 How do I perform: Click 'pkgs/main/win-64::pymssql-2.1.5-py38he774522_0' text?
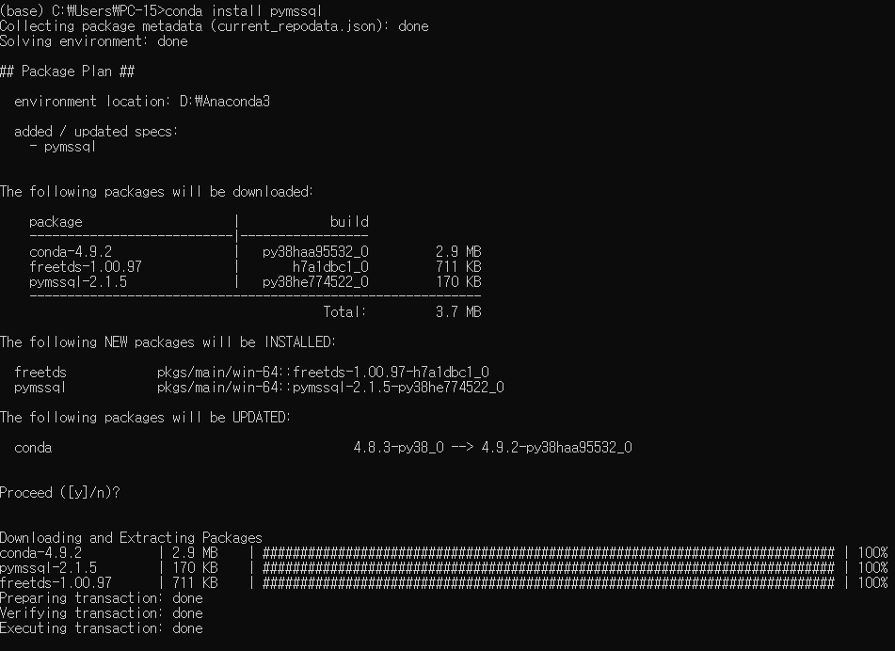(x=330, y=388)
